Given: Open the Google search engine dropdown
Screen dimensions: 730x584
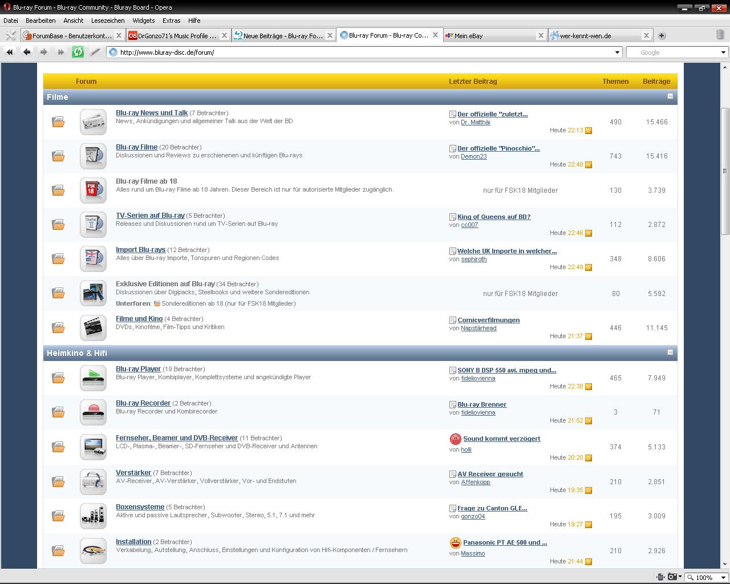Looking at the screenshot, I should tap(723, 52).
